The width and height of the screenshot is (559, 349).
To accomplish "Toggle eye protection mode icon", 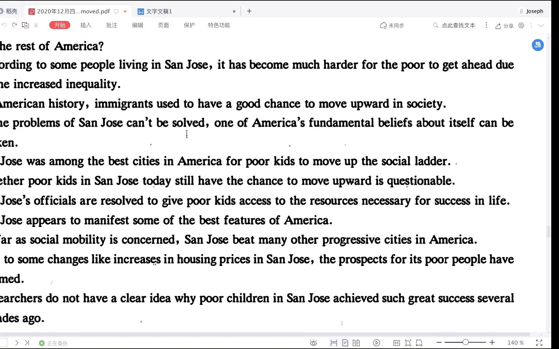I will coord(313,343).
